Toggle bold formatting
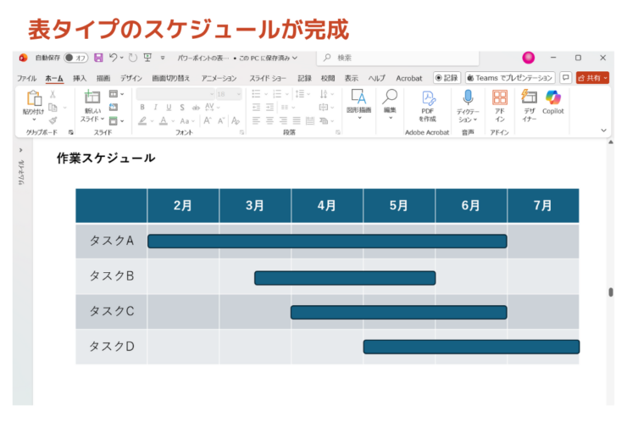 click(x=142, y=107)
